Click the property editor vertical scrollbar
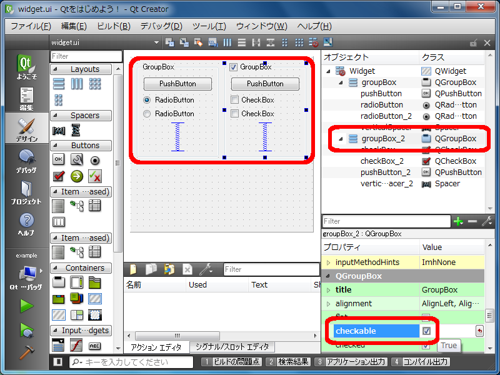This screenshot has height=375, width=500. 490,316
